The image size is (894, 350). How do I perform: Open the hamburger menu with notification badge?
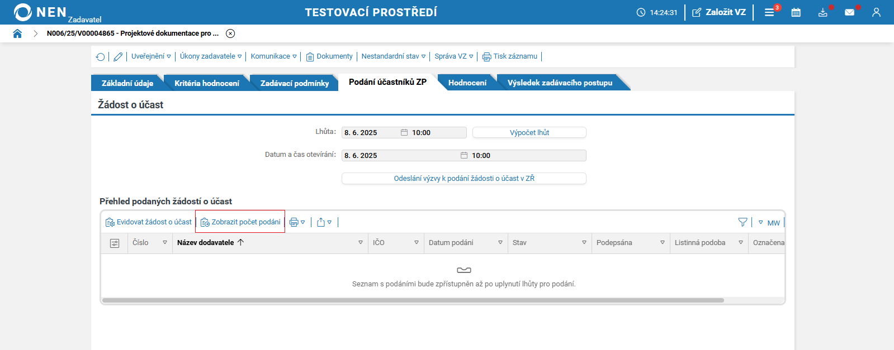770,12
